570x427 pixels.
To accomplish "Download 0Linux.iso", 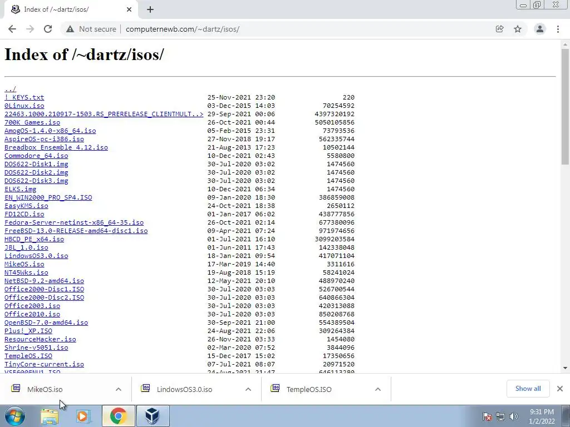I will (24, 106).
